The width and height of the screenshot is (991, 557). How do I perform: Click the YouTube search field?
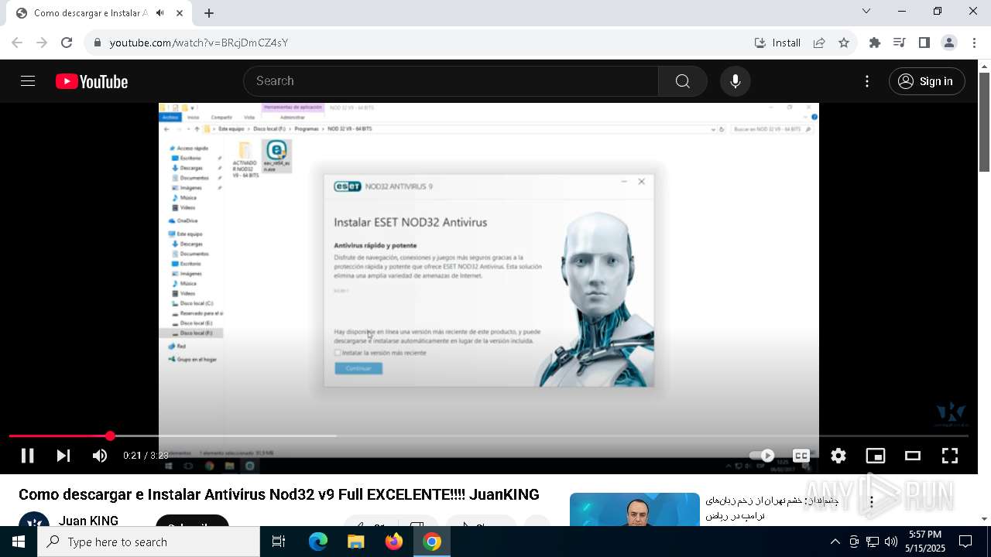click(x=451, y=81)
